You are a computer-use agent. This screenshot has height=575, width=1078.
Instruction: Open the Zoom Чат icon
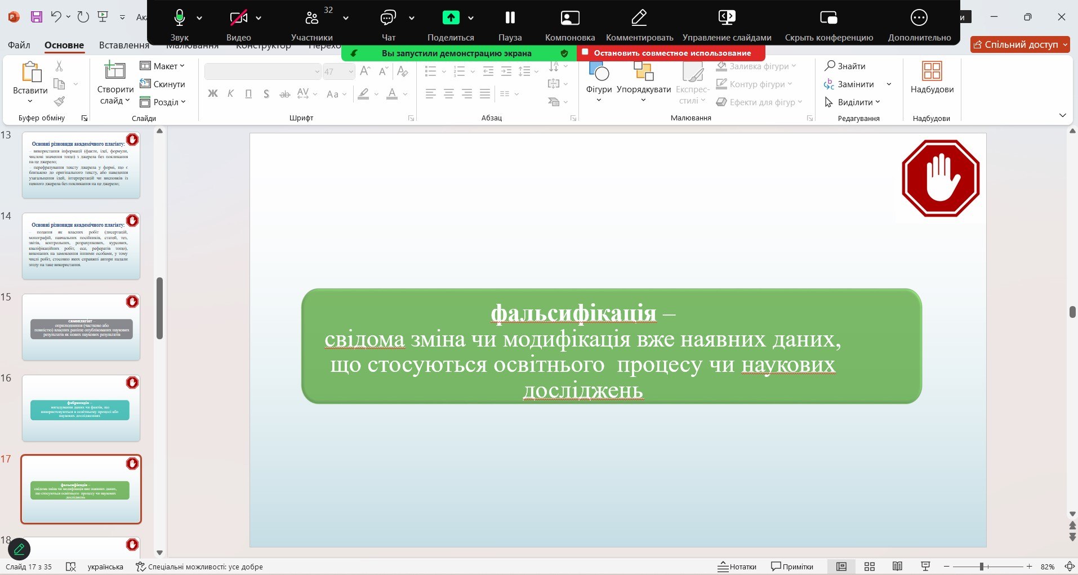tap(388, 18)
